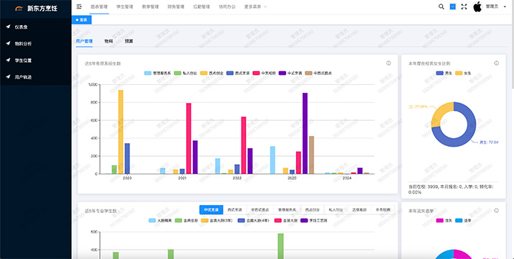The height and width of the screenshot is (259, 514).
Task: Select the 西式烹调 major filter button
Action: pos(234,210)
